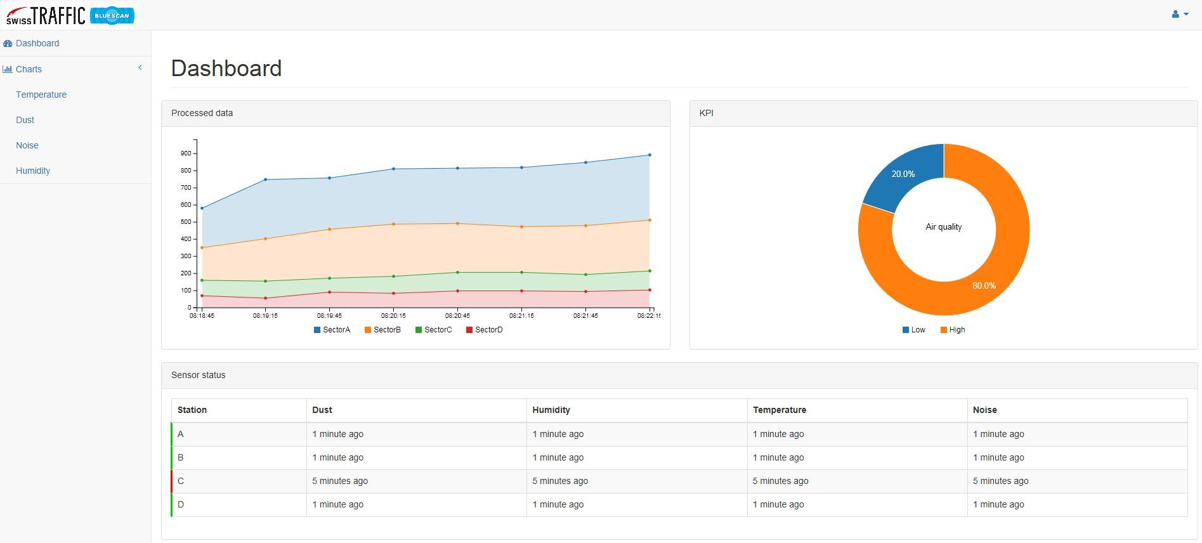
Task: Toggle SectorA series in chart legend
Action: 332,330
